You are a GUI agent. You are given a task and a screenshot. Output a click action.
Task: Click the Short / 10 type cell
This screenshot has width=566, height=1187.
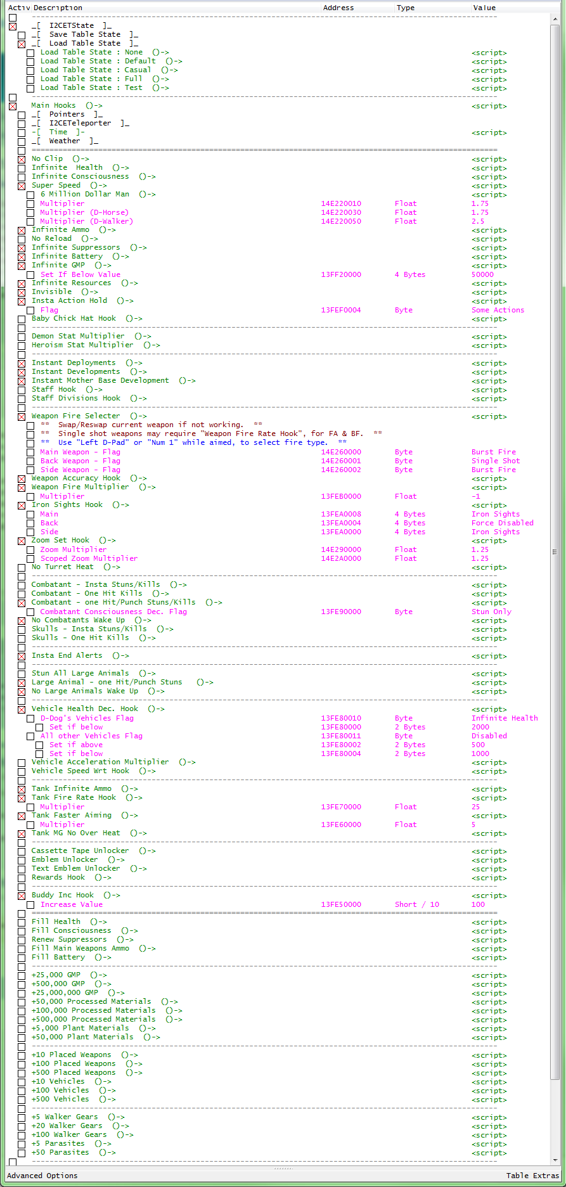(417, 905)
